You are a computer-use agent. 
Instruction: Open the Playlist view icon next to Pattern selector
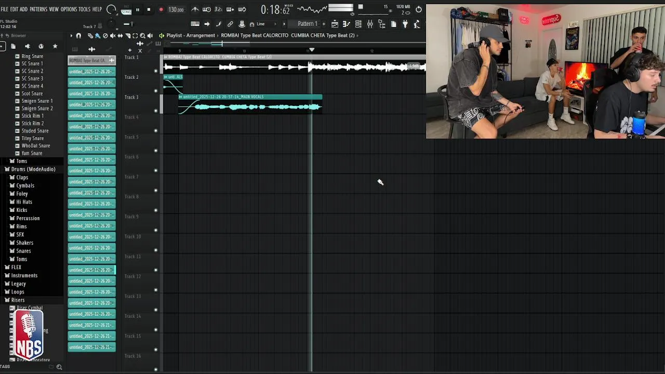335,24
